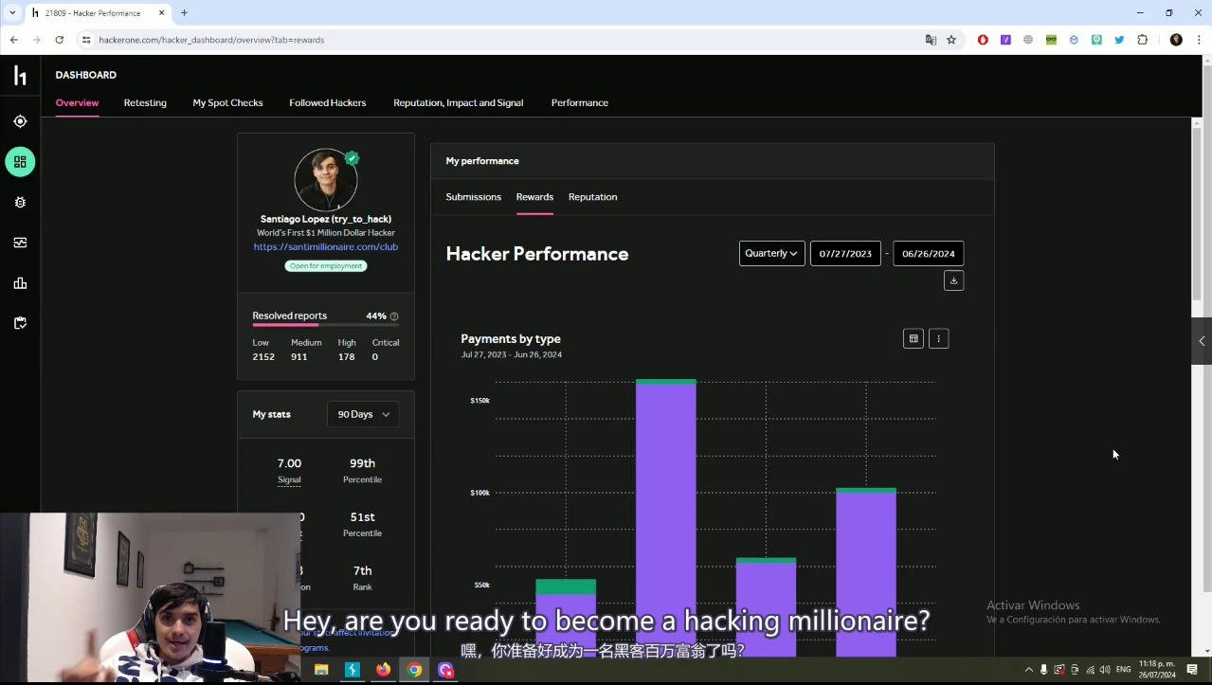Open the bug reports sidebar icon
Image resolution: width=1212 pixels, height=685 pixels.
[20, 203]
